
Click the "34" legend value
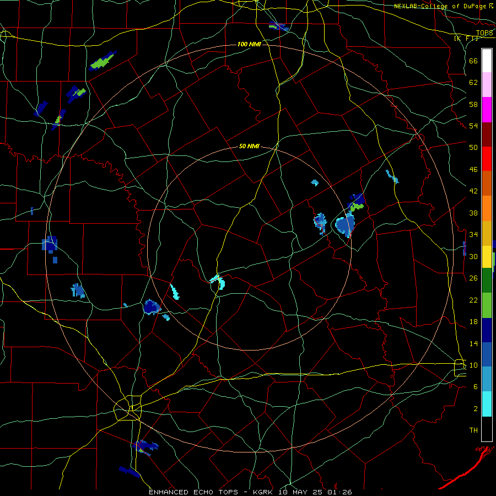(473, 235)
